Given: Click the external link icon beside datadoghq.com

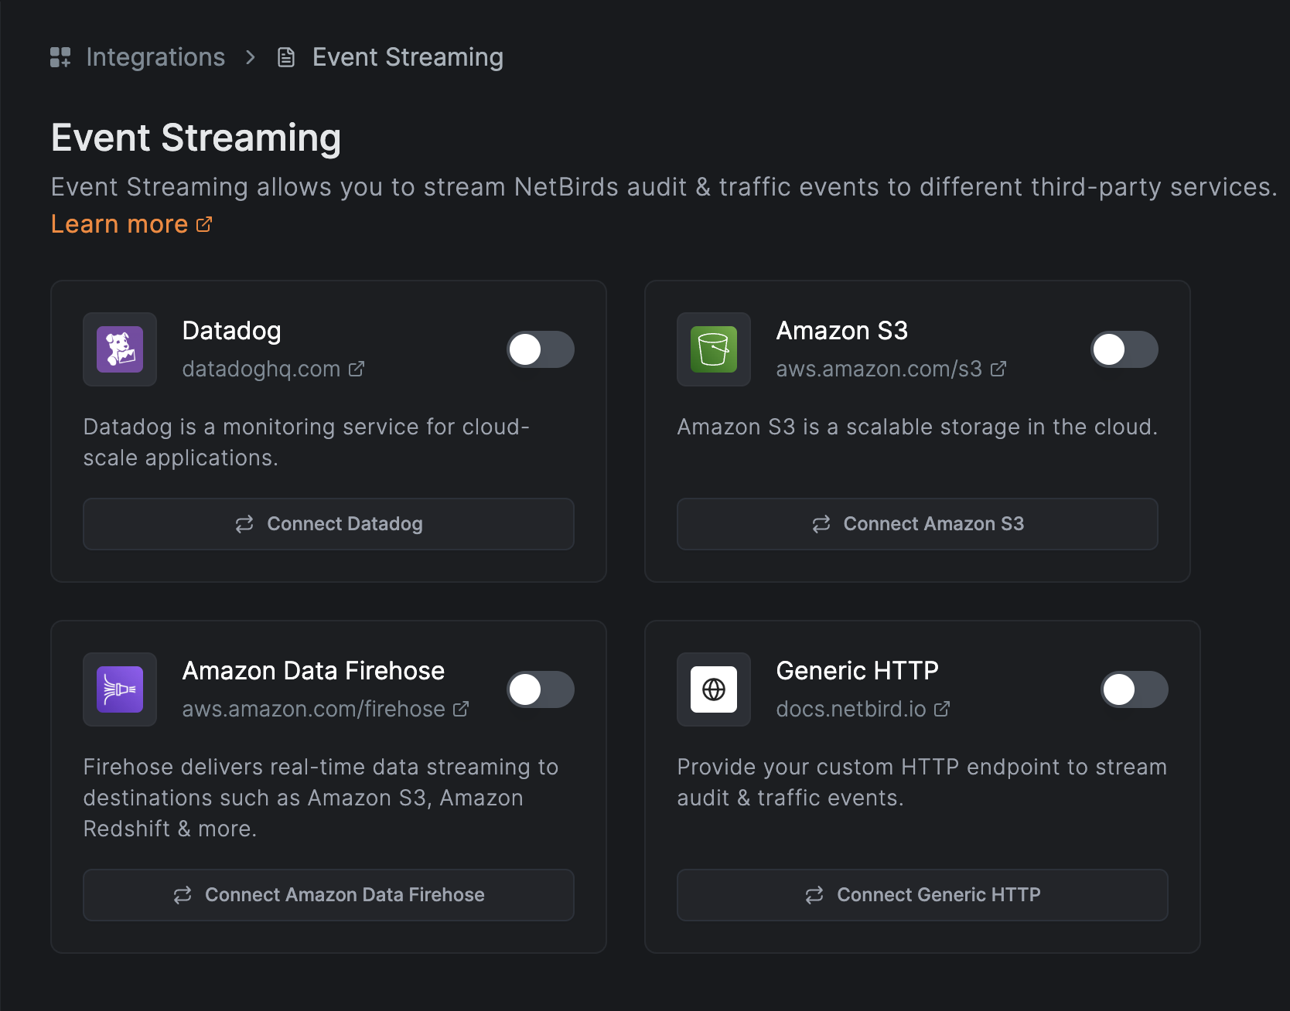Looking at the screenshot, I should point(357,369).
